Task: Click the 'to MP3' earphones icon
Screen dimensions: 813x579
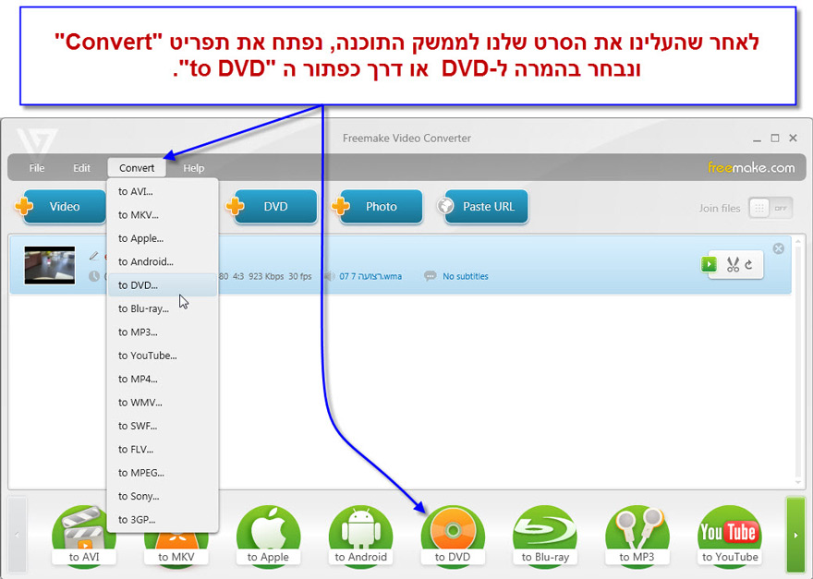Action: 637,537
